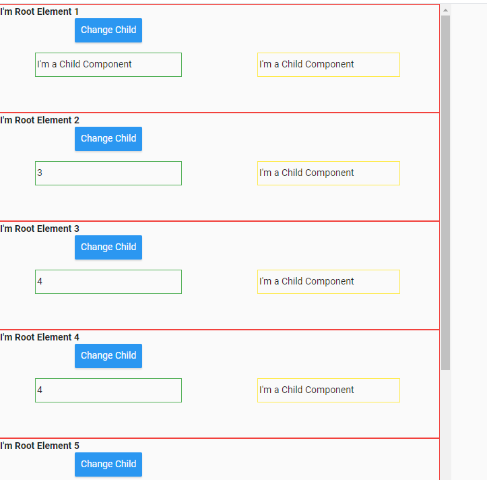Viewport: 487px width, 480px height.
Task: Select the "I'm Root Element 4" heading
Action: click(x=40, y=338)
